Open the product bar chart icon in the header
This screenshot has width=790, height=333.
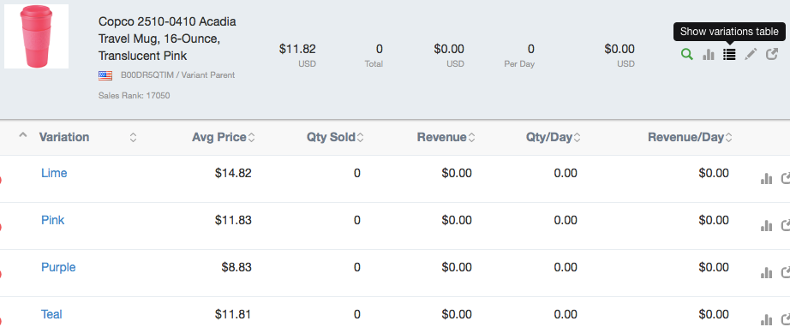click(709, 54)
